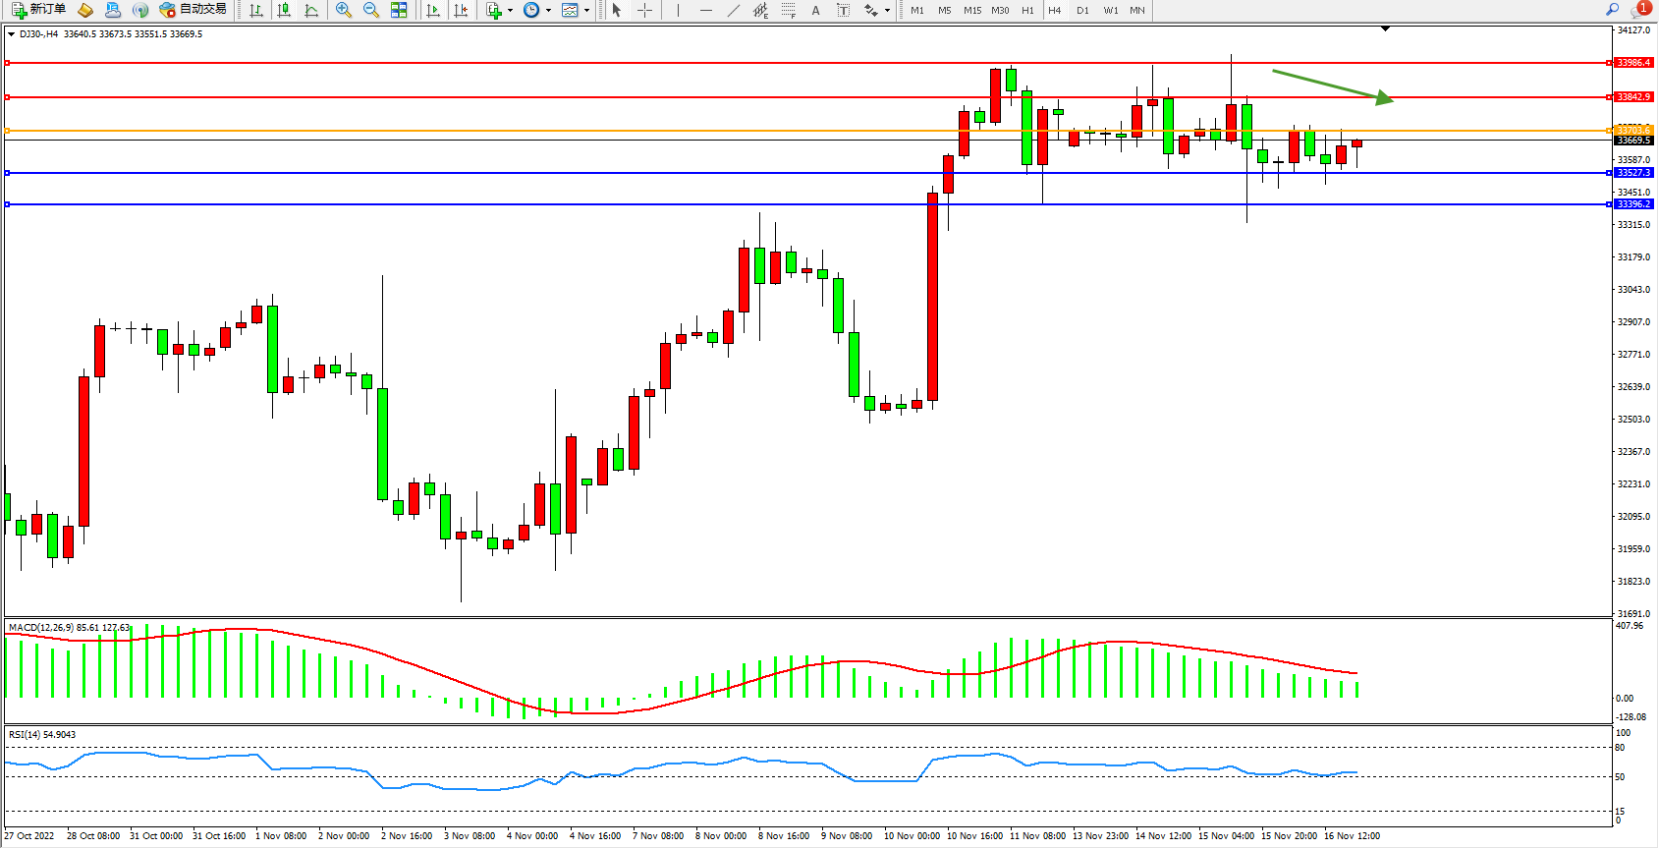Click the New Order (新订单) button
Image resolution: width=1659 pixels, height=849 pixels.
point(39,10)
